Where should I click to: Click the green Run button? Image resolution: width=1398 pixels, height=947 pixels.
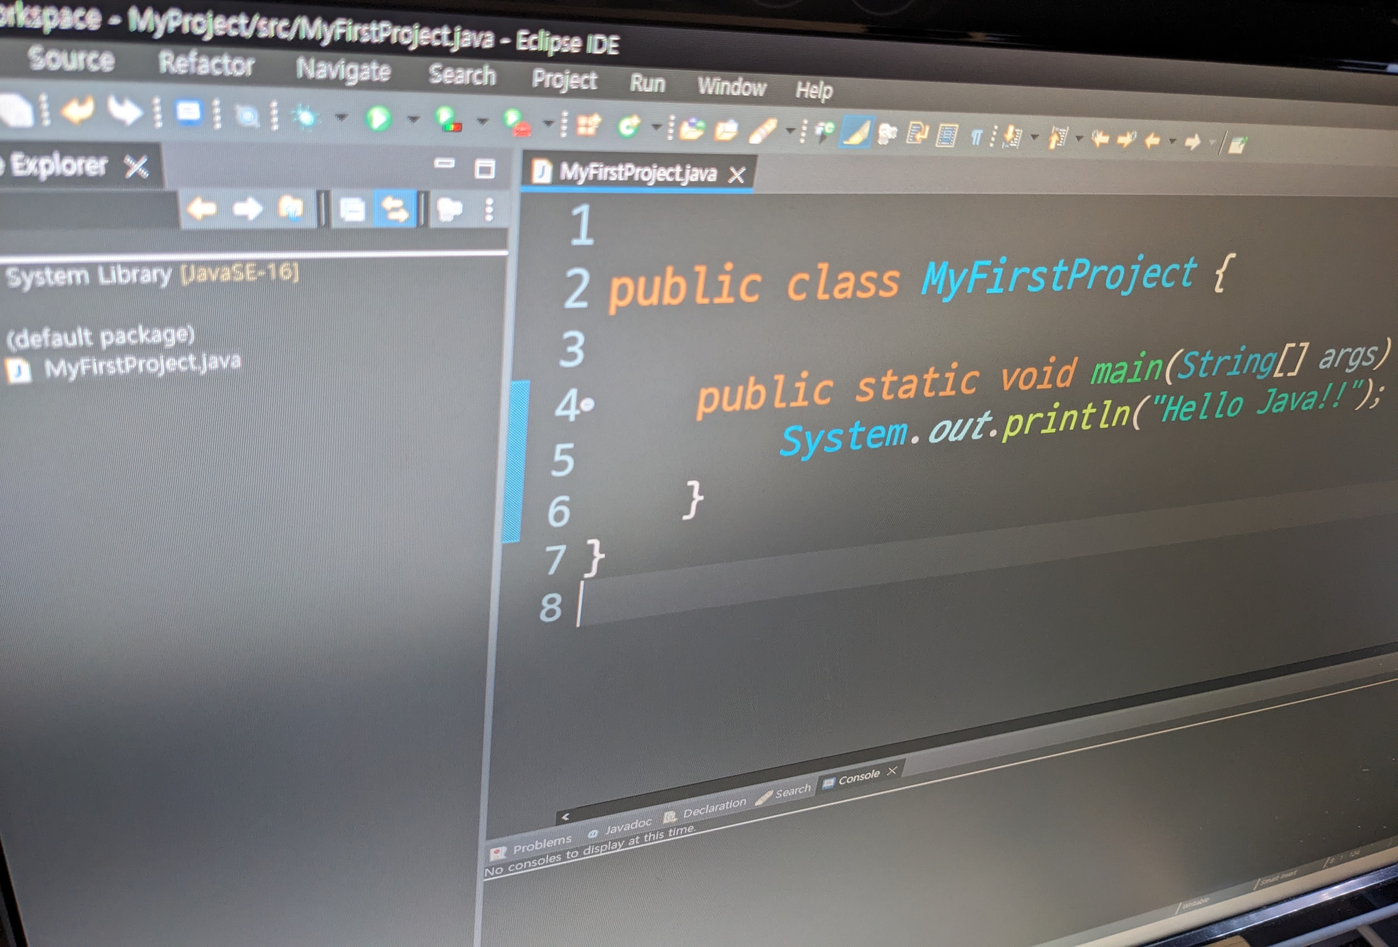tap(378, 118)
